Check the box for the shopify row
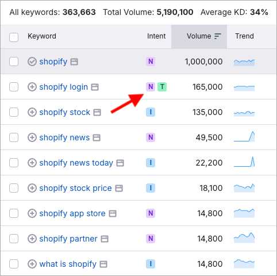The image size is (277, 276). (14, 62)
